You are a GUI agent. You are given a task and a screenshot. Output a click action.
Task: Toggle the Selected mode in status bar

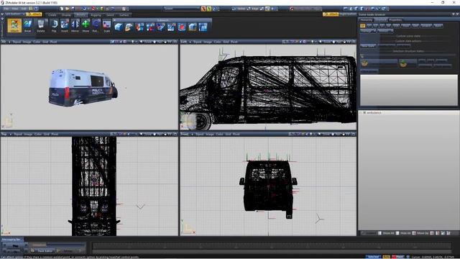374,257
